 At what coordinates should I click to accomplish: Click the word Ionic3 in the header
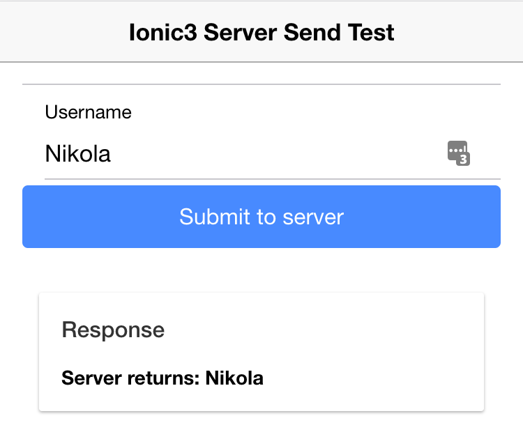tap(162, 32)
